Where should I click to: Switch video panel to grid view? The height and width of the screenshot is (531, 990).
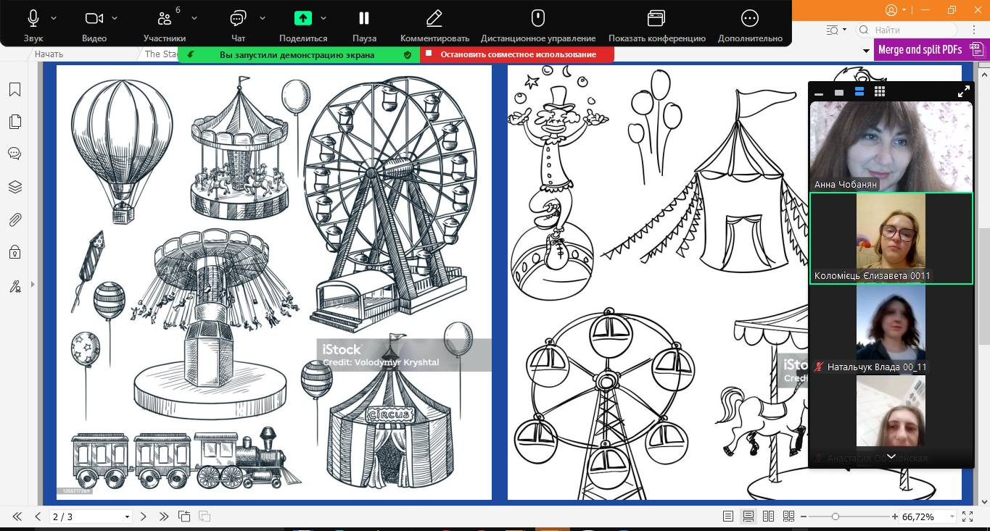click(x=879, y=92)
